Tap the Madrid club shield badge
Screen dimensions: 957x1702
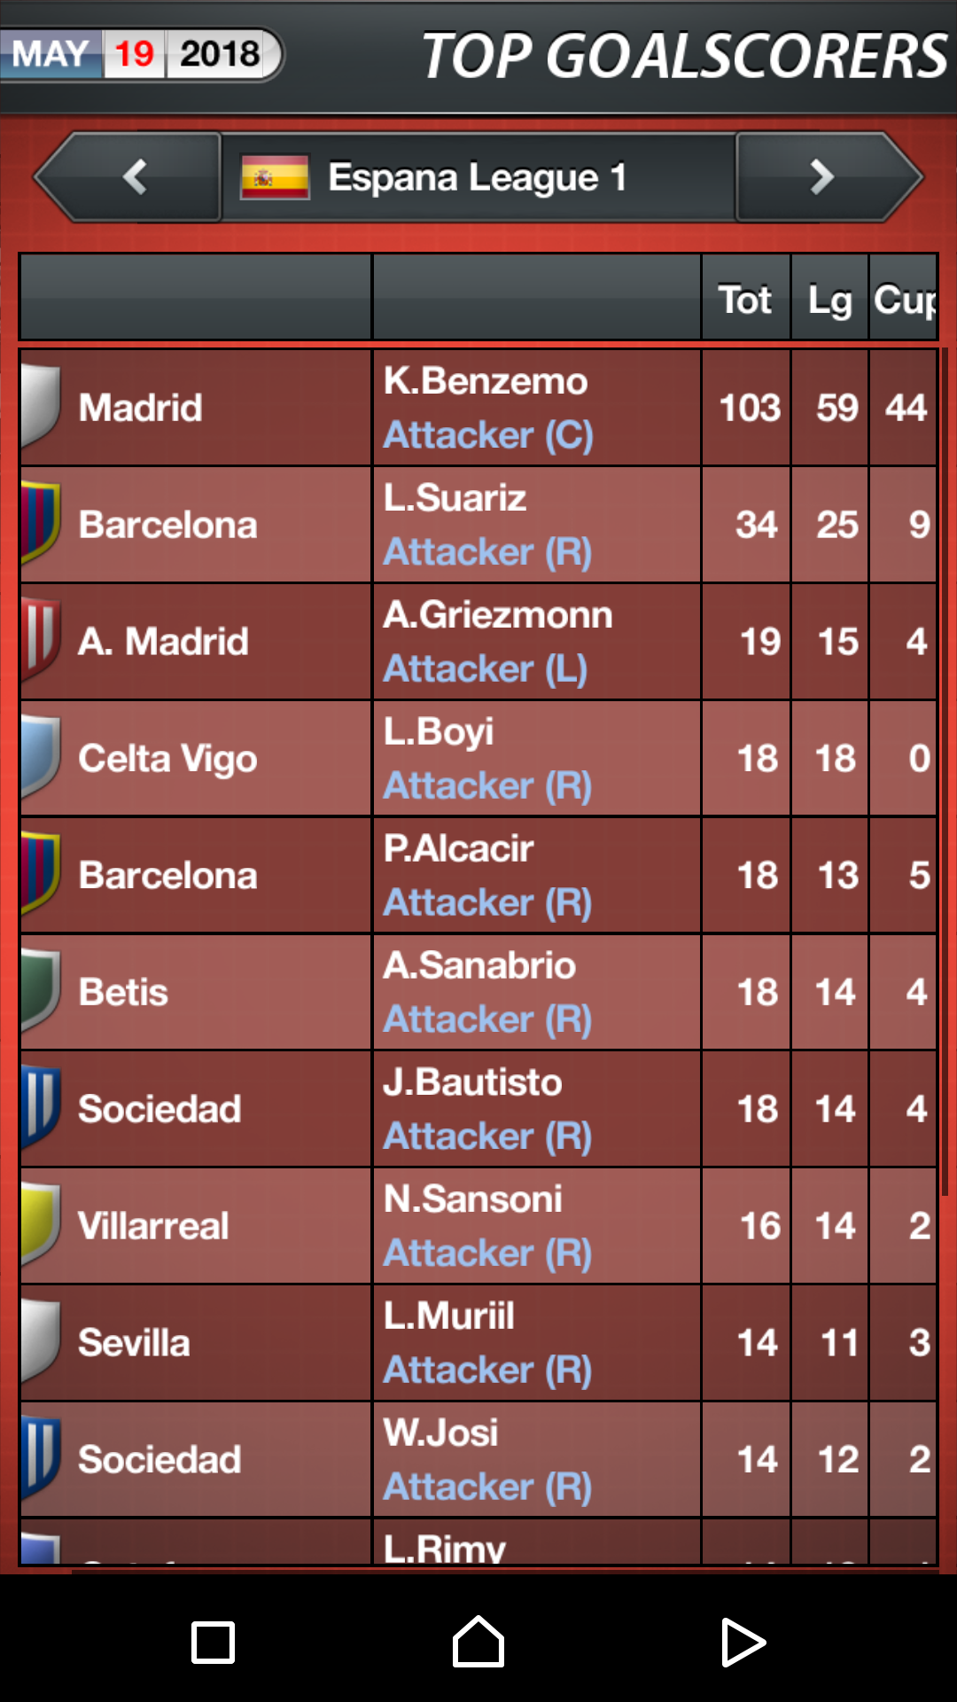point(41,405)
